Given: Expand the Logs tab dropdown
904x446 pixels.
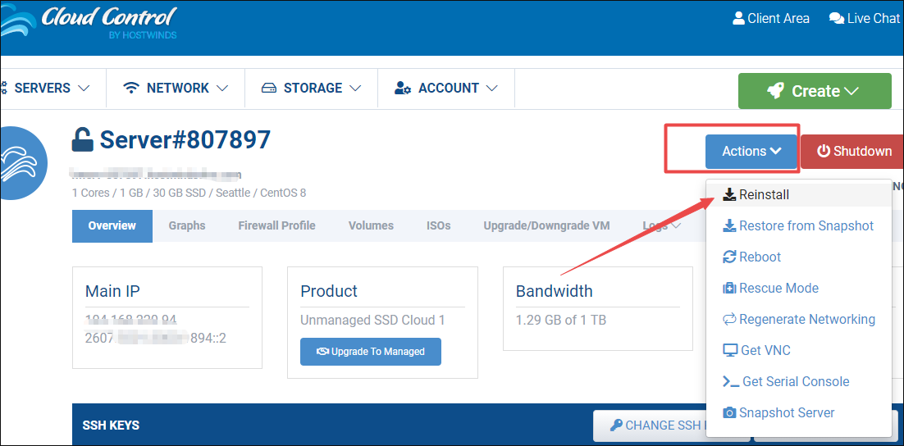Looking at the screenshot, I should (x=662, y=226).
